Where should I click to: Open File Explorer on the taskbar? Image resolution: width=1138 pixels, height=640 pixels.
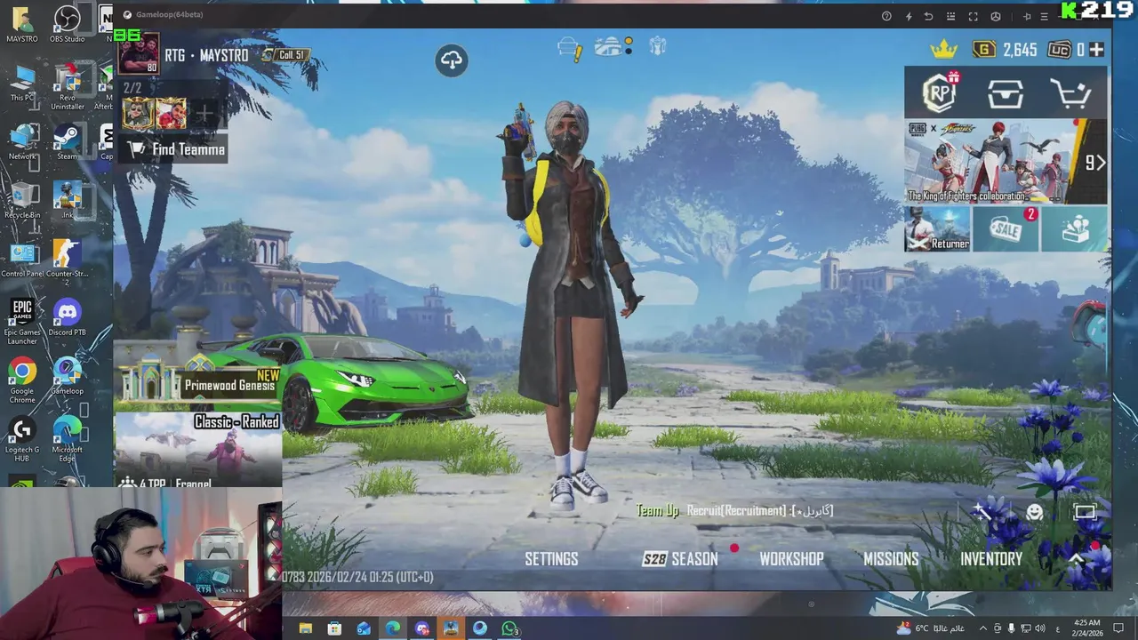(x=306, y=628)
